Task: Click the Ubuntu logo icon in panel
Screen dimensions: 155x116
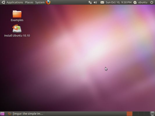Action: (x=3, y=2)
